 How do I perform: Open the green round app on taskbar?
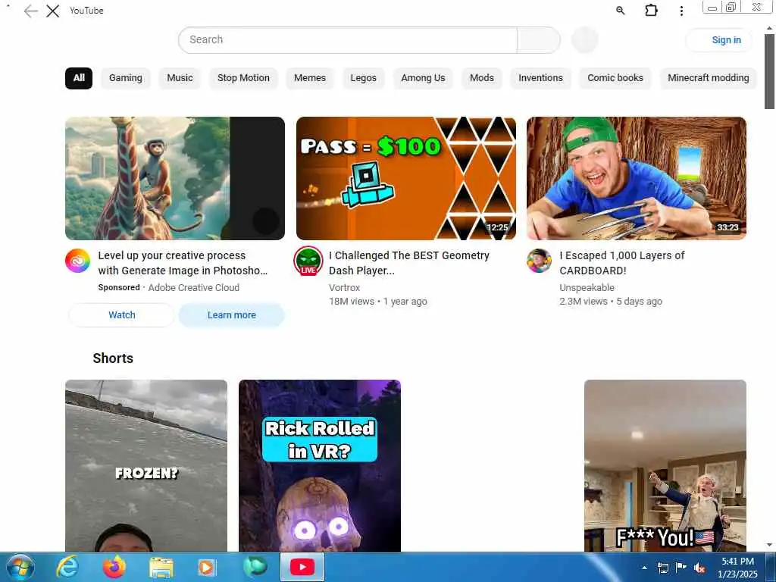255,567
